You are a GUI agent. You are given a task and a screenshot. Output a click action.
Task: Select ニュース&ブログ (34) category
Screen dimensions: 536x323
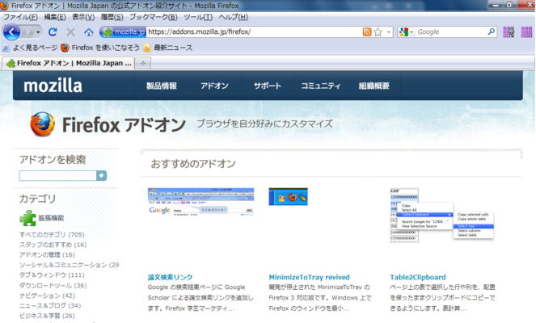click(x=50, y=305)
